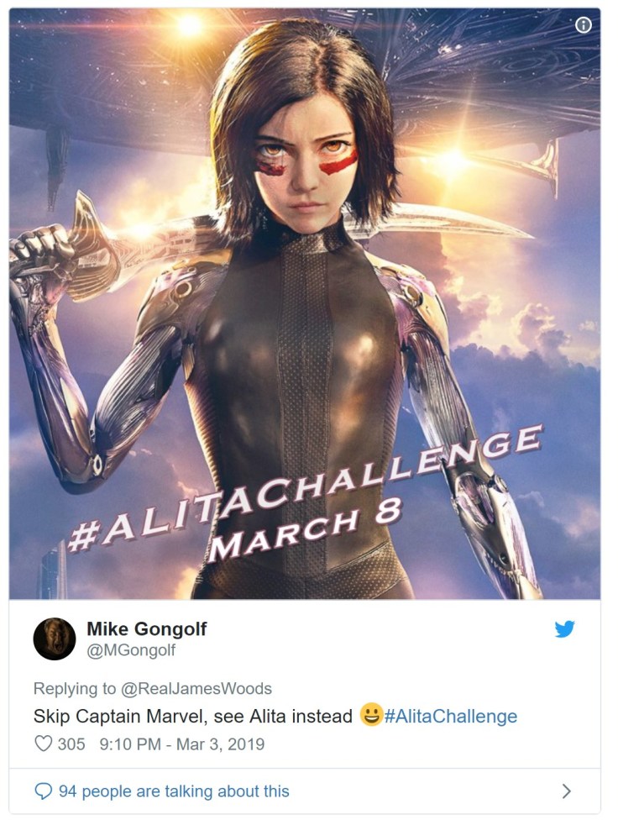618x820 pixels.
Task: Open the Twitter bird logo
Action: tap(564, 629)
